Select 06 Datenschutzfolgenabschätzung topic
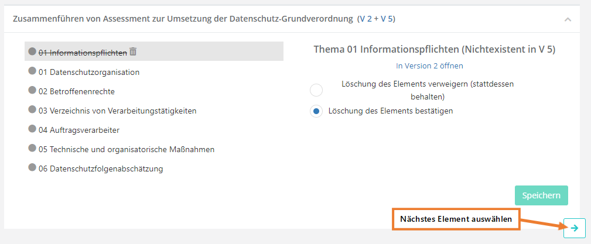 tap(101, 169)
